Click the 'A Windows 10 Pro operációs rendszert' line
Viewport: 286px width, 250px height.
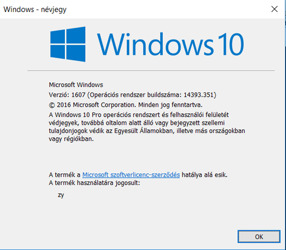pyautogui.click(x=139, y=115)
